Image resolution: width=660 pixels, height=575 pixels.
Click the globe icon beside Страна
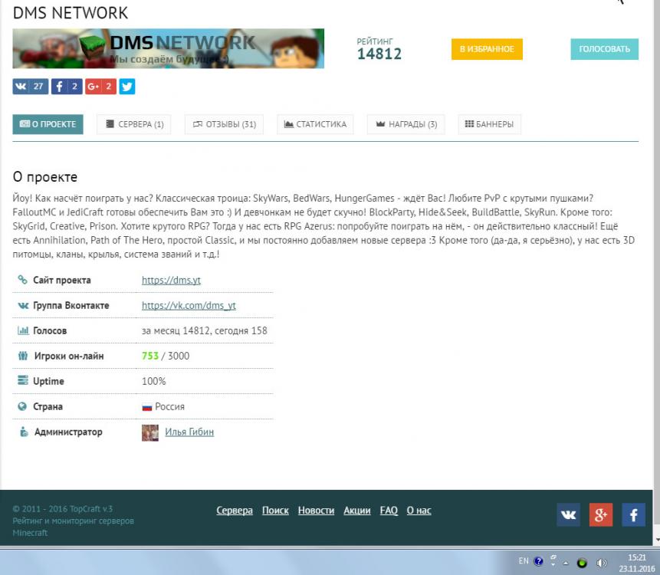pos(22,406)
